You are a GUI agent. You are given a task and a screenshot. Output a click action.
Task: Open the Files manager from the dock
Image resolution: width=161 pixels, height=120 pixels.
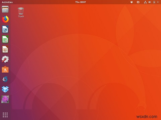[x=5, y=9]
